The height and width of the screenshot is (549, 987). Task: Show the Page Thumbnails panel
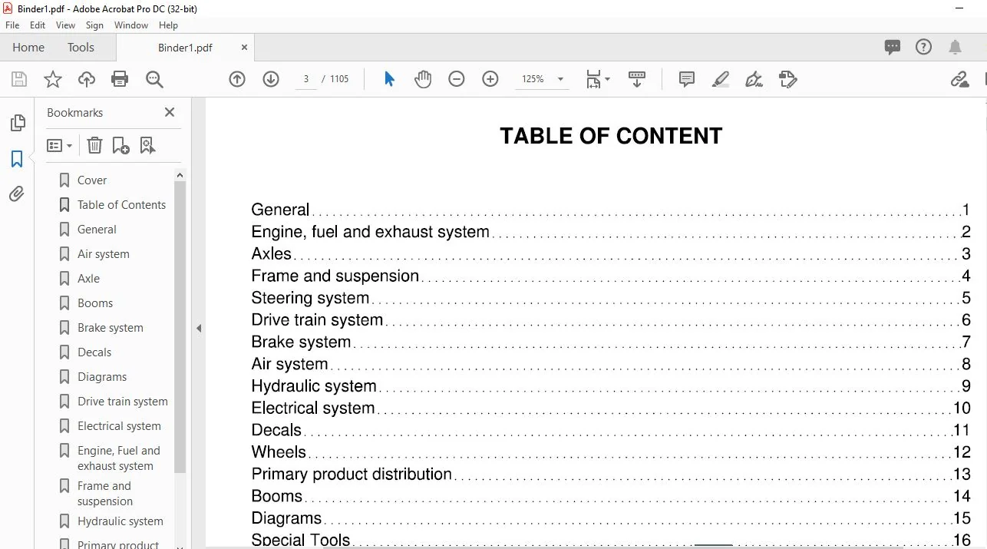click(x=17, y=123)
